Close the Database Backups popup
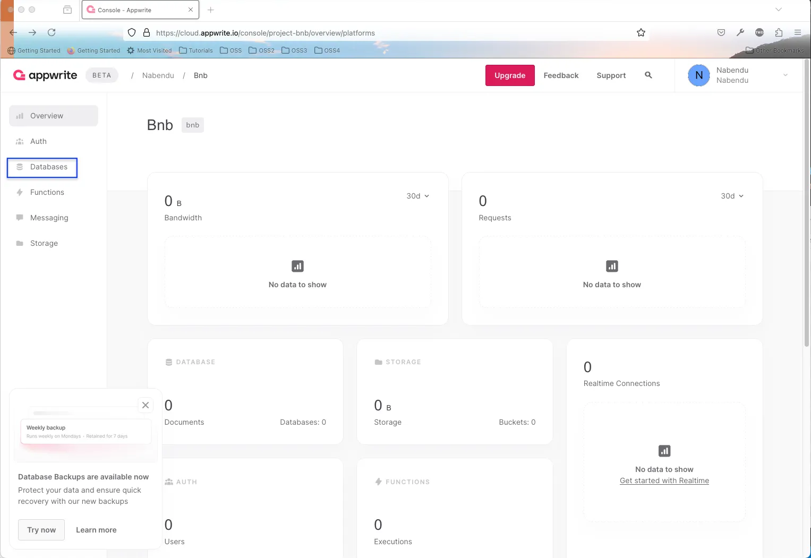This screenshot has width=811, height=558. coord(146,405)
